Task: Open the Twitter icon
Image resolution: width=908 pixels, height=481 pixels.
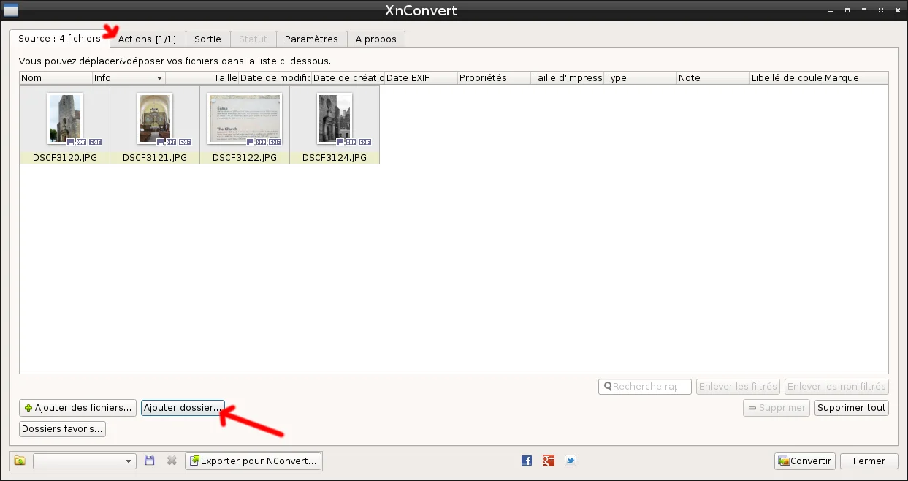Action: [571, 461]
